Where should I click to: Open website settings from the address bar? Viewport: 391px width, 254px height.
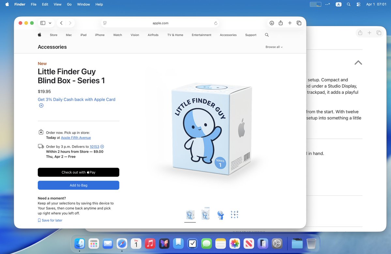105,23
